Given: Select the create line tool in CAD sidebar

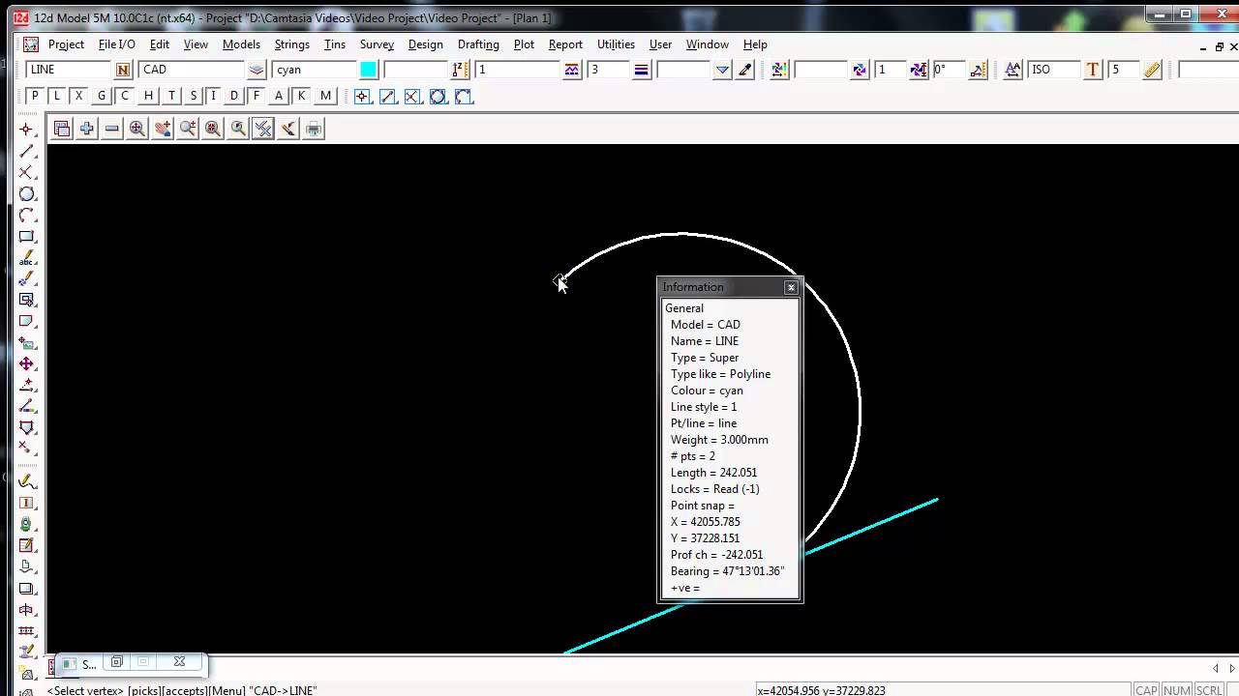Looking at the screenshot, I should click(x=27, y=151).
